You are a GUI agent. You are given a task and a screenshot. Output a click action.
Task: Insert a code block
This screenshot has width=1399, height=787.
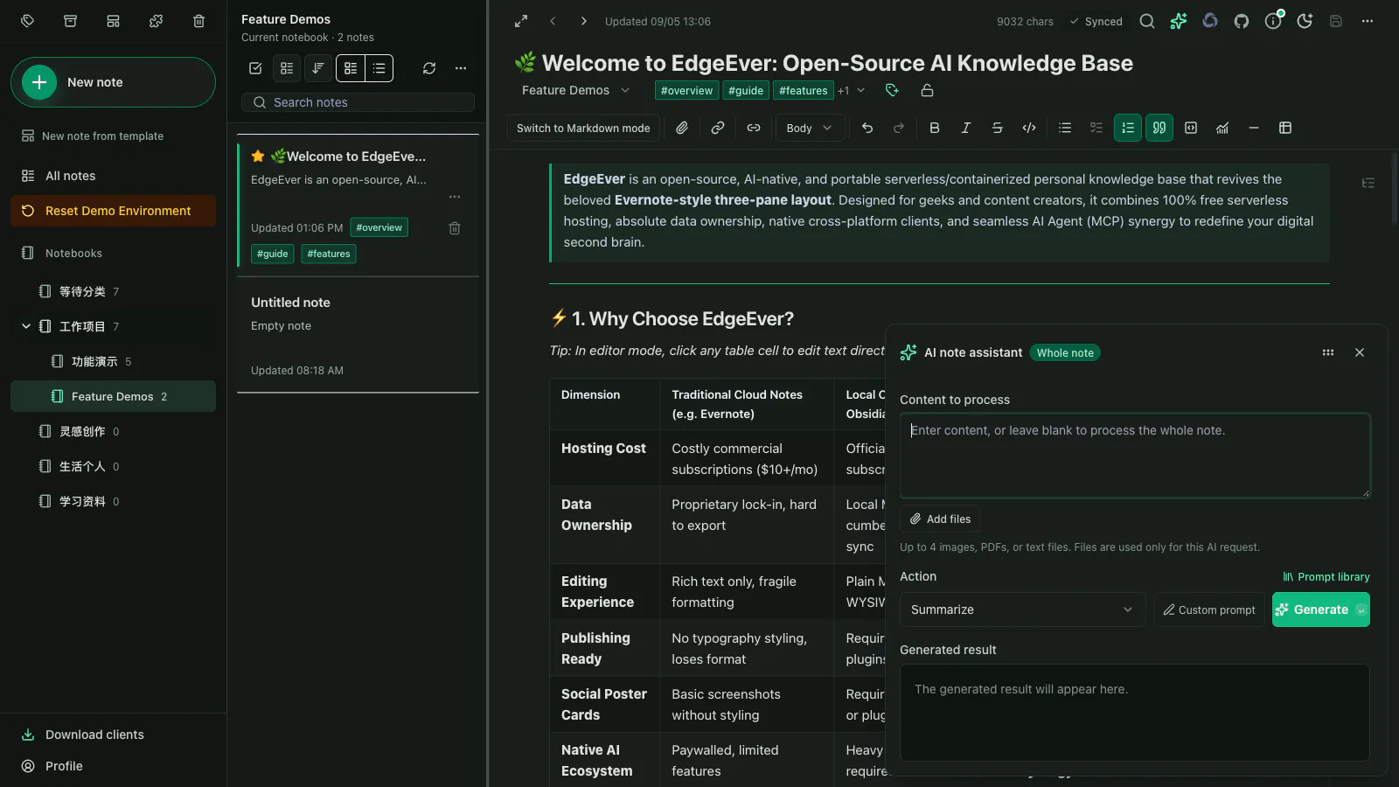[x=1191, y=128]
